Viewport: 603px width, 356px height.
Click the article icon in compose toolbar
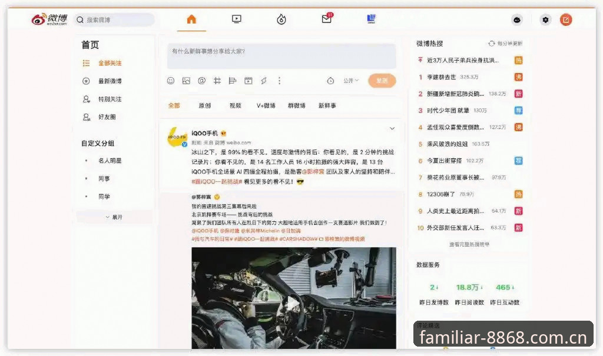[x=233, y=81]
